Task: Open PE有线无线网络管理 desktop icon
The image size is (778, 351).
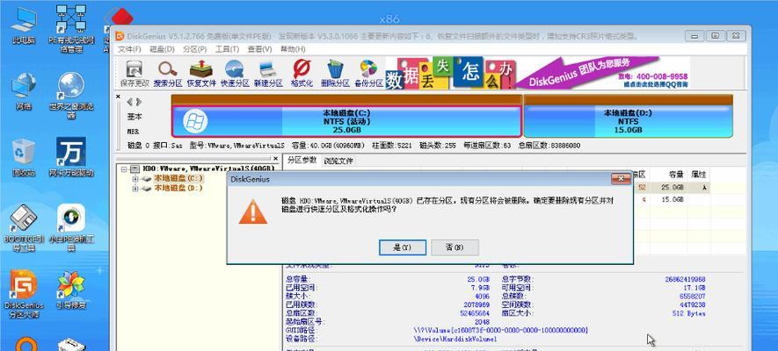Action: [x=71, y=29]
